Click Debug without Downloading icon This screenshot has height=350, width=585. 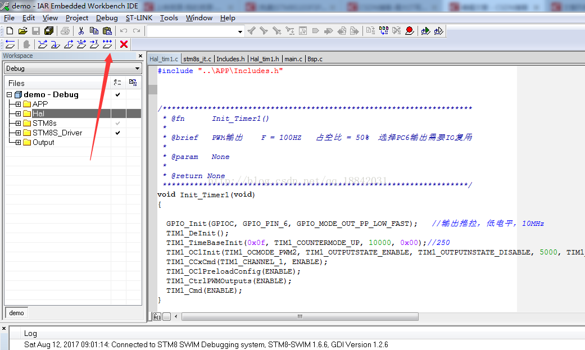click(x=439, y=31)
